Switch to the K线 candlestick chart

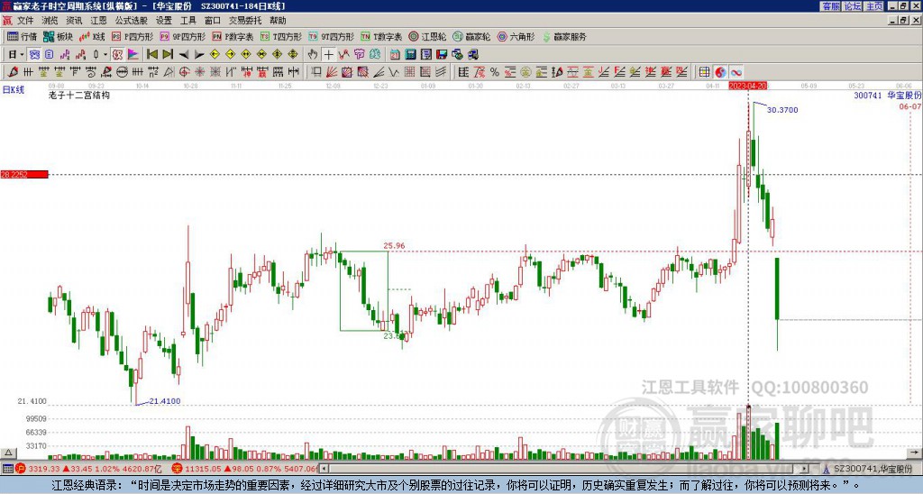(93, 36)
